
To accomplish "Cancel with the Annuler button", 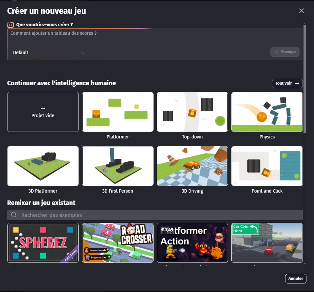I will click(295, 279).
